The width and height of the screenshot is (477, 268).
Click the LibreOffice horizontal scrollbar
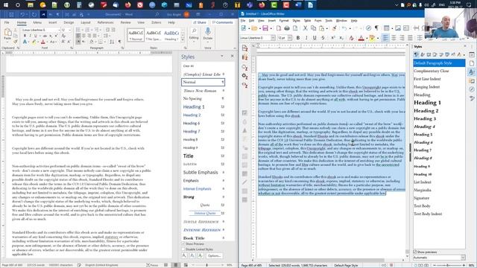point(327,261)
